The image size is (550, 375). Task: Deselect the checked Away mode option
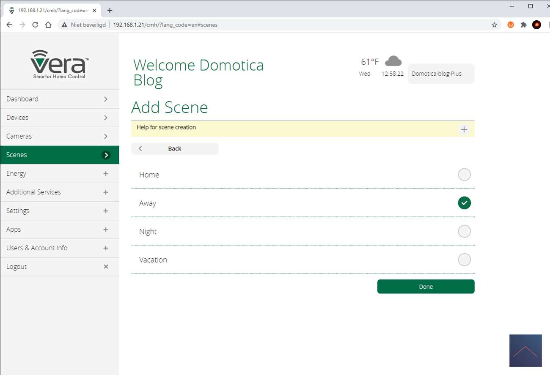(464, 203)
